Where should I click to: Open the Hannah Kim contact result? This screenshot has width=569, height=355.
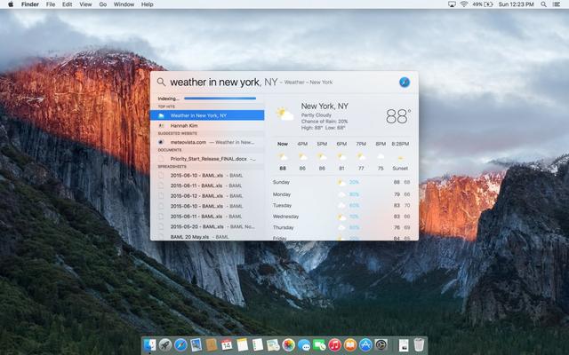click(x=207, y=126)
